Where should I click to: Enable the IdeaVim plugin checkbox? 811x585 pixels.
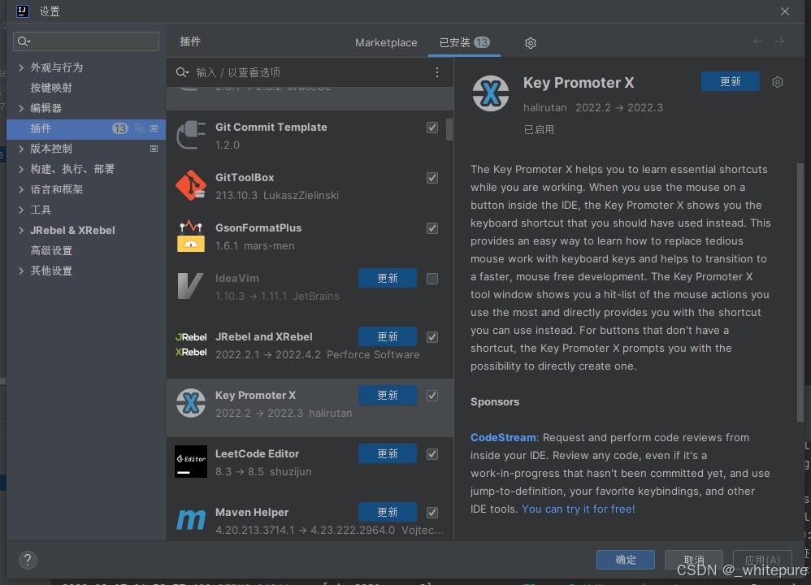point(432,279)
